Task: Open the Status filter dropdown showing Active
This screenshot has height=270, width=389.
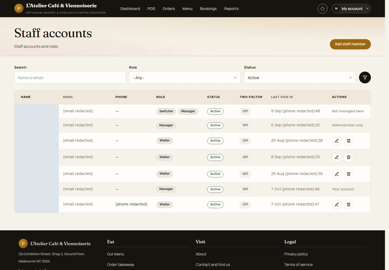Action: point(300,77)
